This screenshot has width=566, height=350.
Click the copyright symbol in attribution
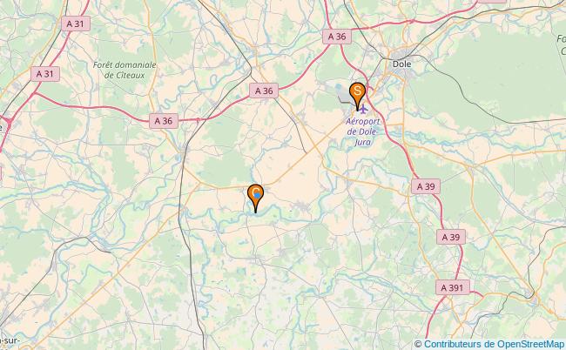pyautogui.click(x=418, y=344)
